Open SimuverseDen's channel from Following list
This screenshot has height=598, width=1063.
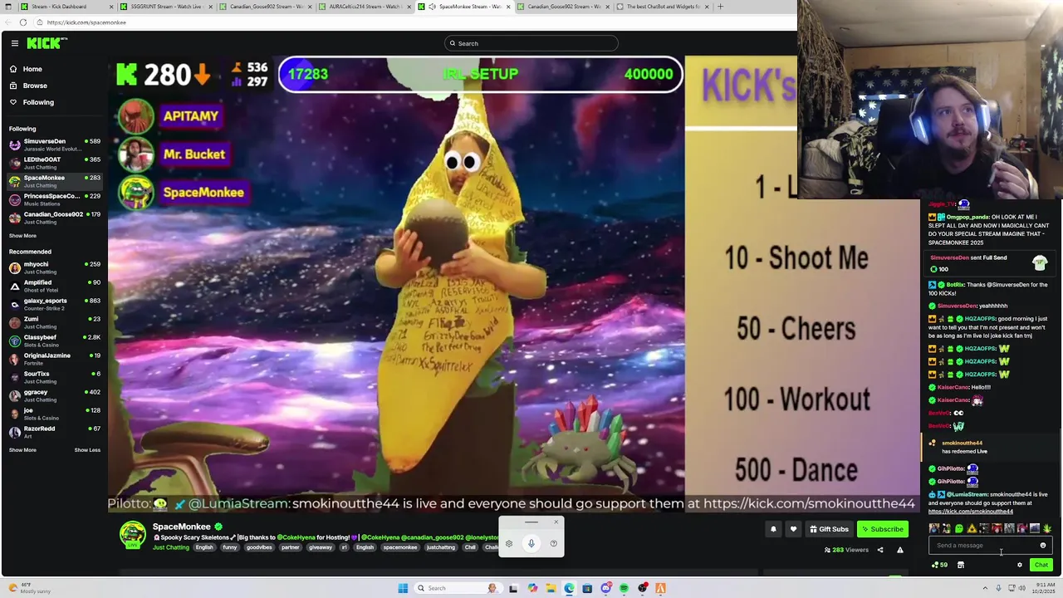[54, 145]
